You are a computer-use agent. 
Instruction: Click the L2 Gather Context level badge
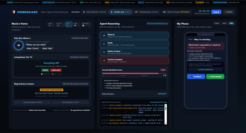[104, 52]
